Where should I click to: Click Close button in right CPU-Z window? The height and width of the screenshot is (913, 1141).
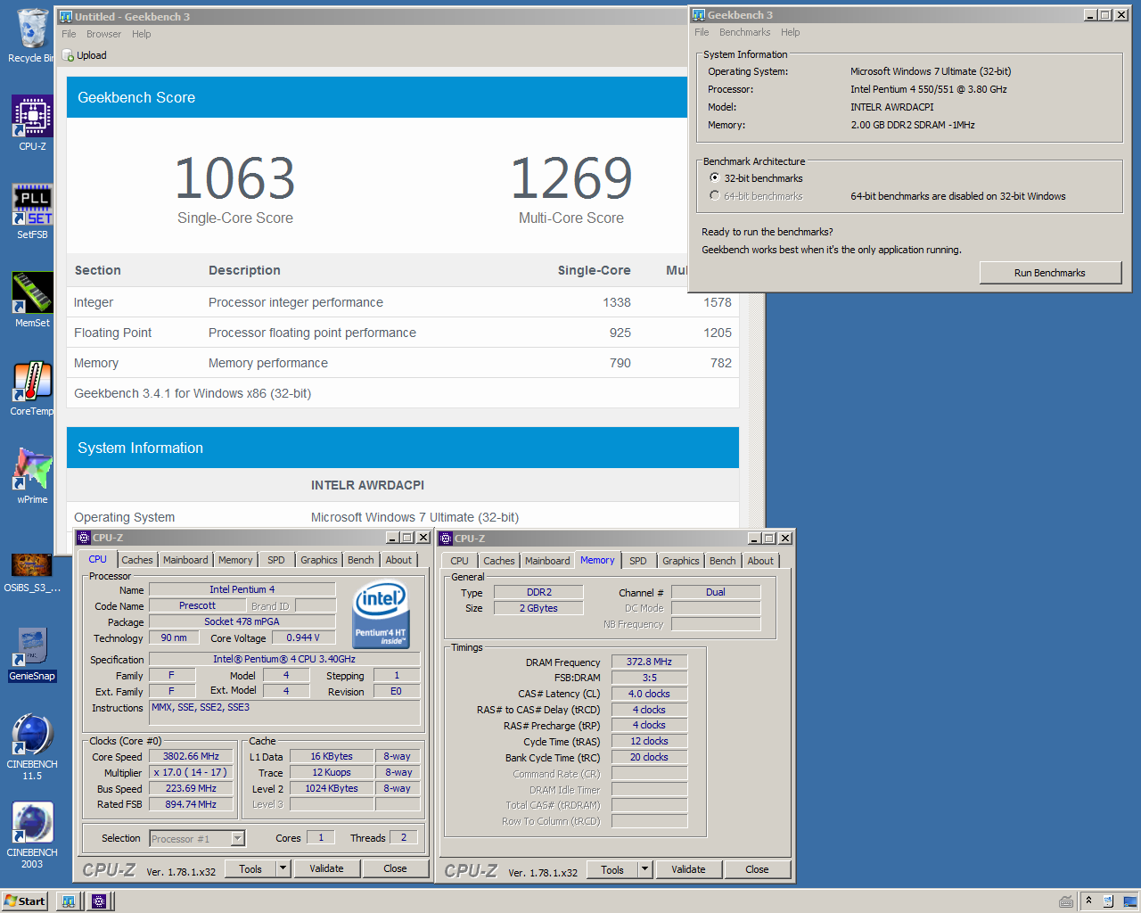[757, 869]
